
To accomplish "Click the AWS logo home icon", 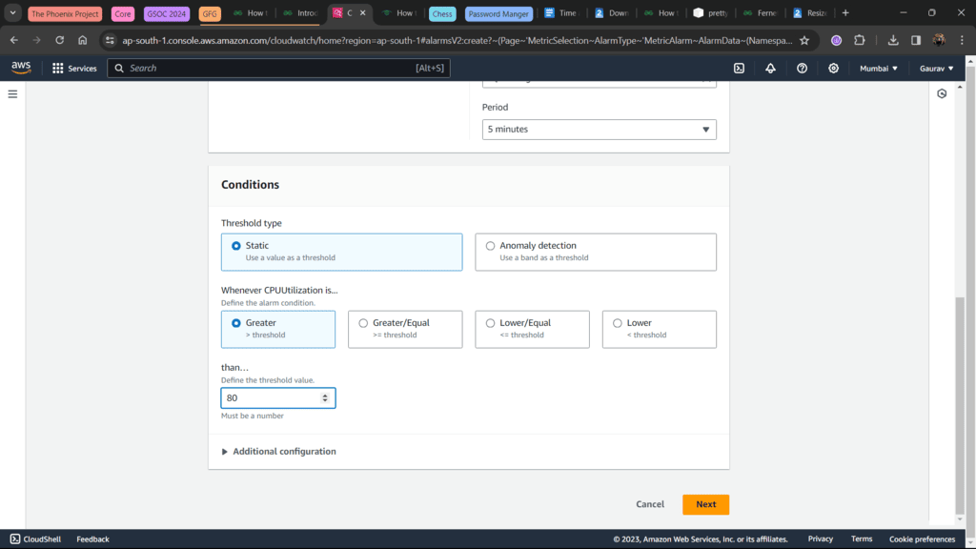I will pyautogui.click(x=21, y=68).
